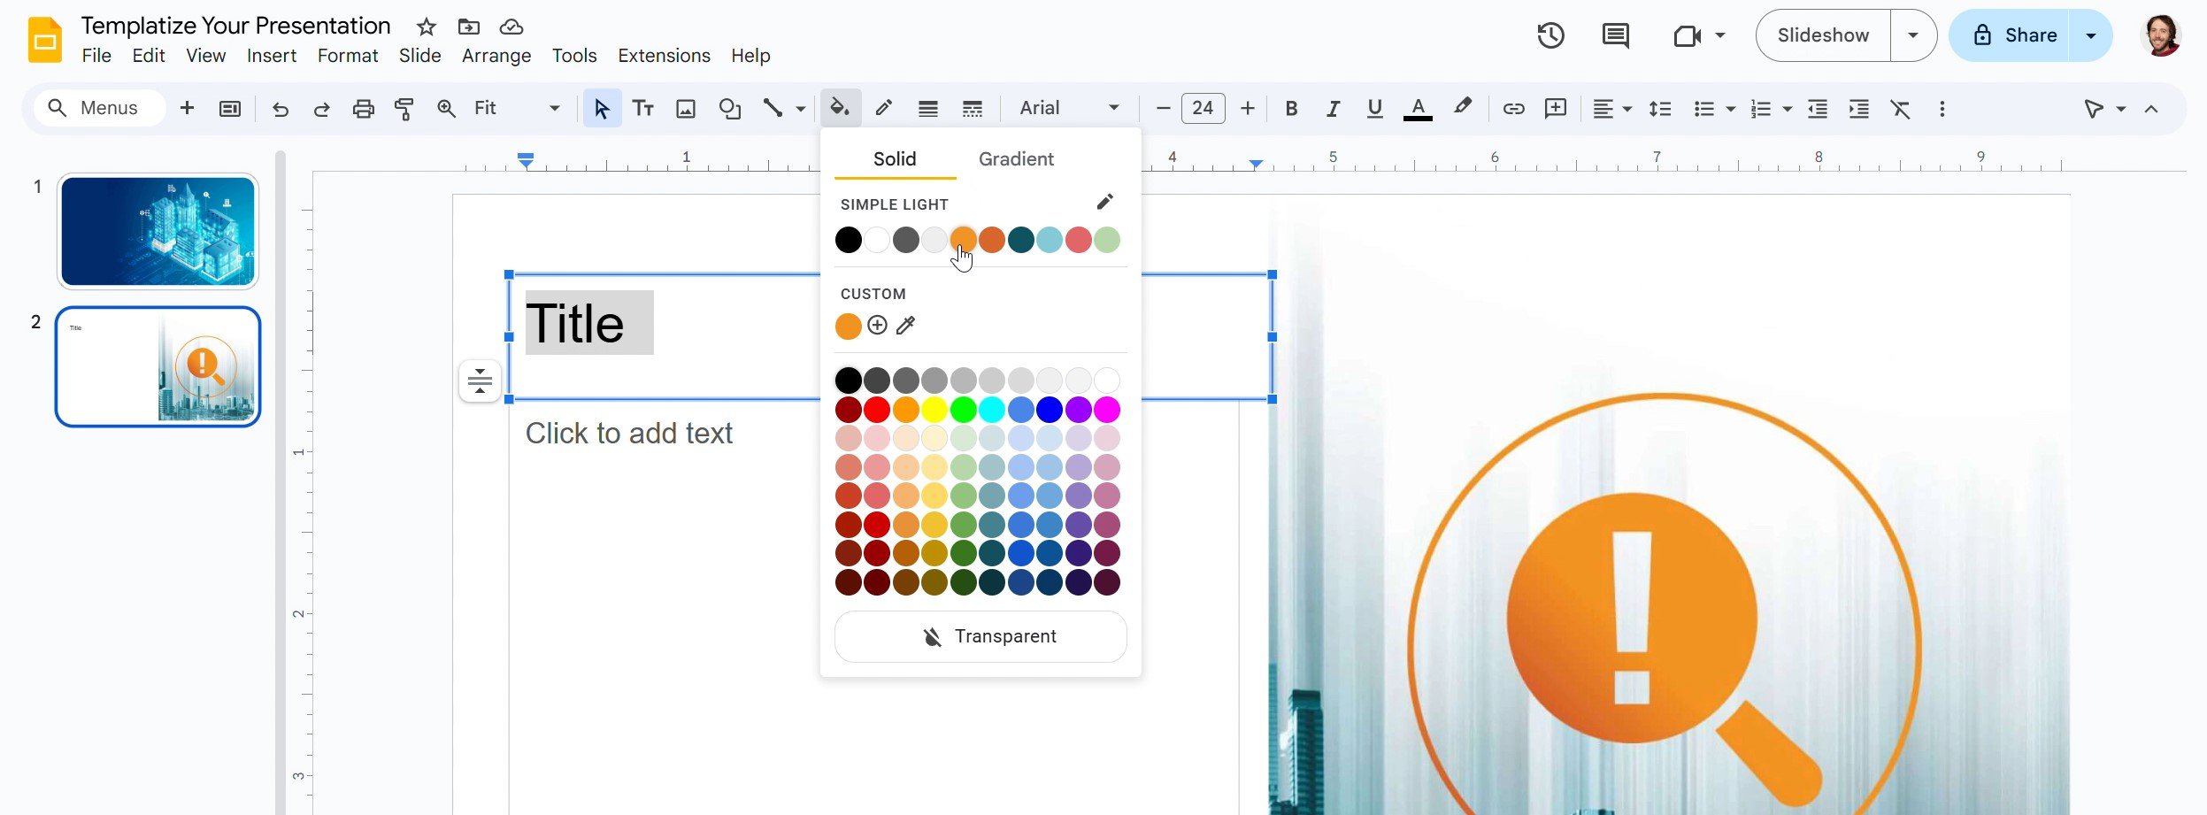2207x815 pixels.
Task: Choose the bright red palette swatch
Action: (x=876, y=409)
